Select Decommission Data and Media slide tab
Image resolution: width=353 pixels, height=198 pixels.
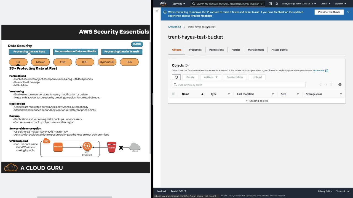[76, 51]
